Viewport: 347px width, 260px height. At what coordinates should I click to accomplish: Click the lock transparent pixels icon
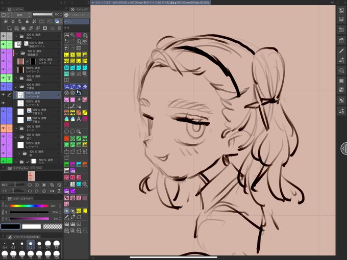click(34, 21)
